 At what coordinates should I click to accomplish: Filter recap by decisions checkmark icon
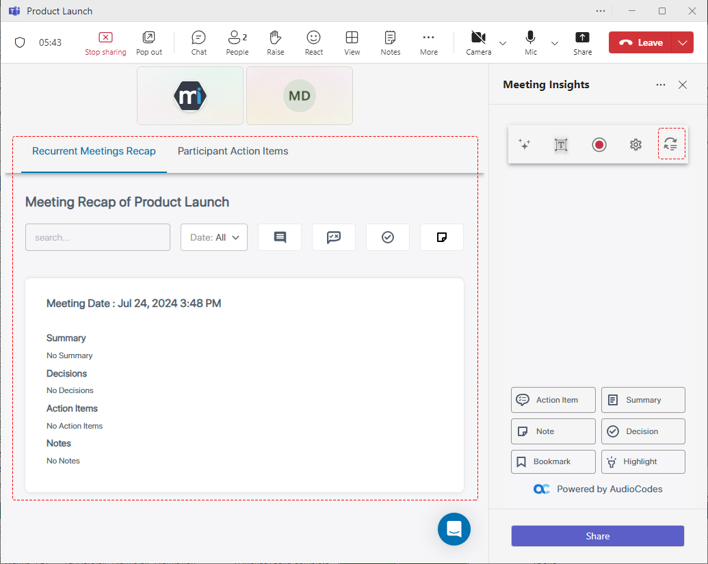coord(388,237)
